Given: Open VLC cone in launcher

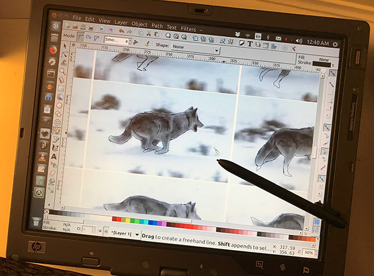Looking at the screenshot, I should pos(42,157).
